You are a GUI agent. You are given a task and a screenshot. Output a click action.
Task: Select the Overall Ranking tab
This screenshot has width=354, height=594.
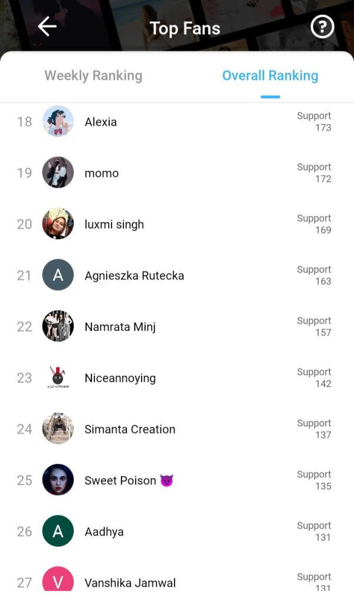click(x=270, y=76)
